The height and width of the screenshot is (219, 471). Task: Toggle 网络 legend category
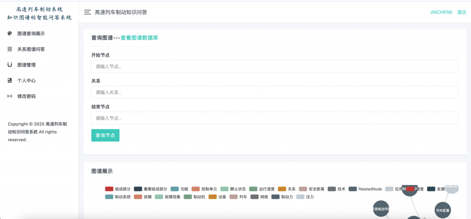(259, 197)
